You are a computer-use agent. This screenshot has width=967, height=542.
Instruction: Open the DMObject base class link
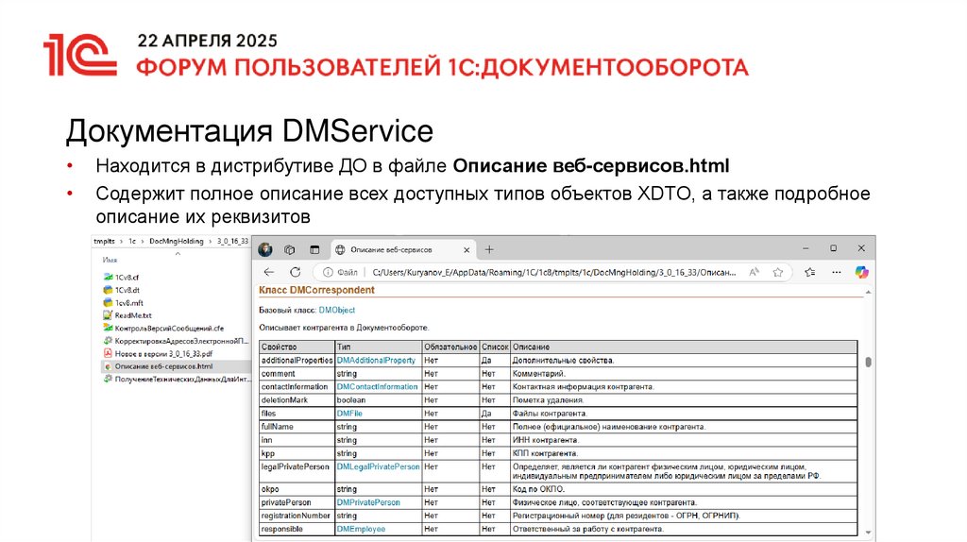point(337,310)
